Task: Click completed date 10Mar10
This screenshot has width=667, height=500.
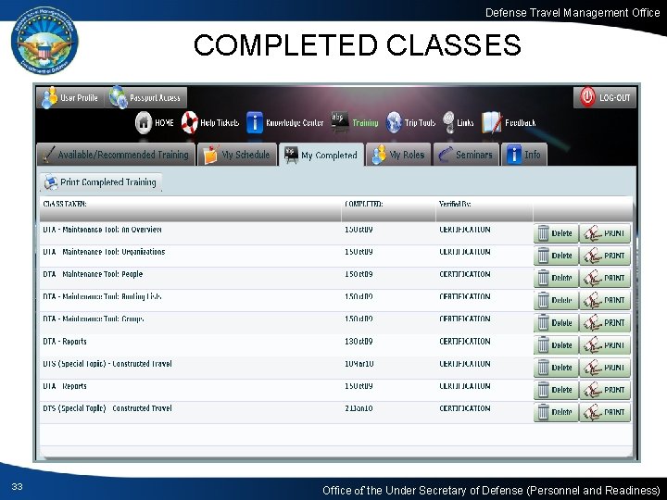Action: pos(359,364)
